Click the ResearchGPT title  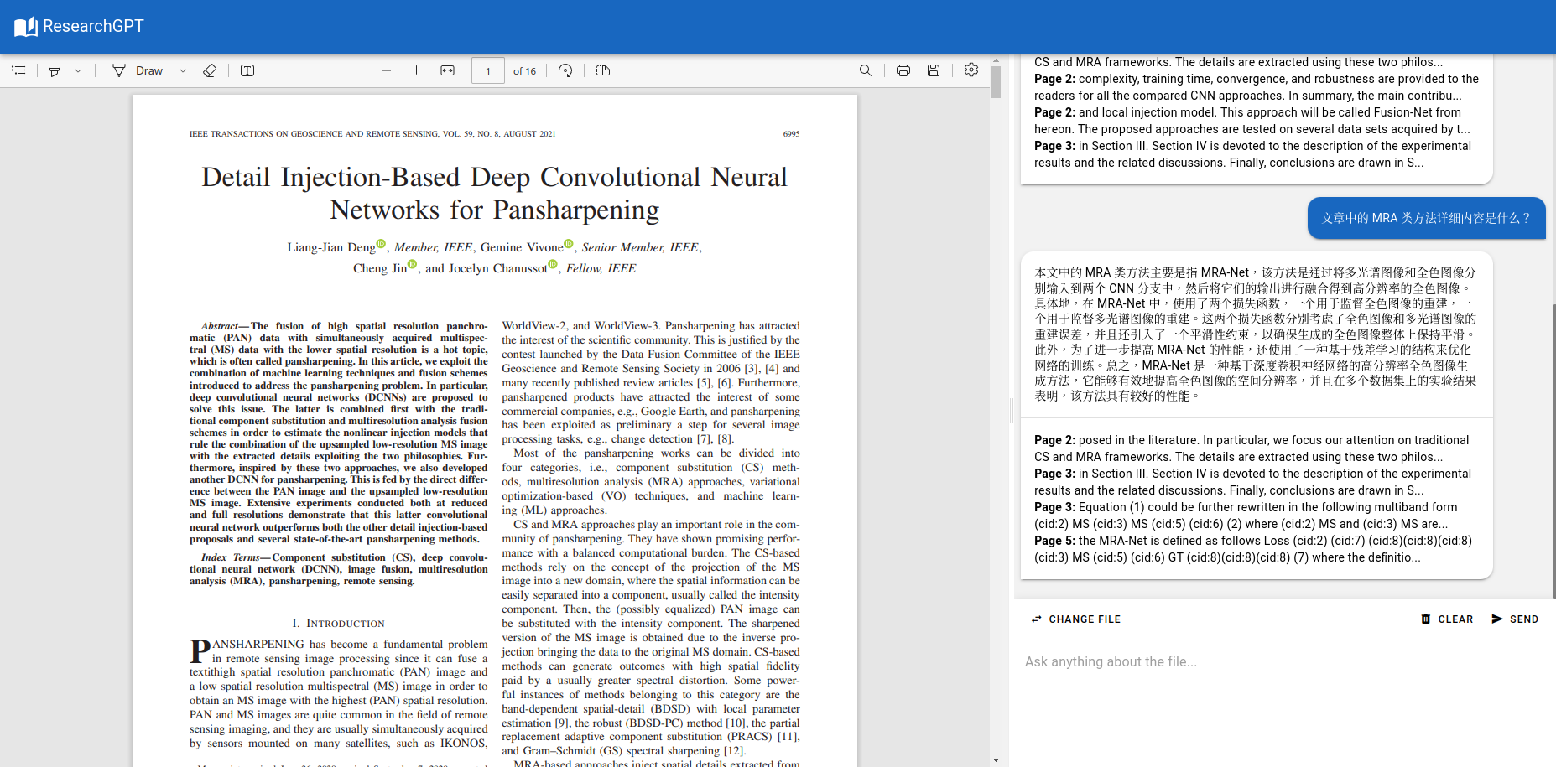click(x=93, y=26)
